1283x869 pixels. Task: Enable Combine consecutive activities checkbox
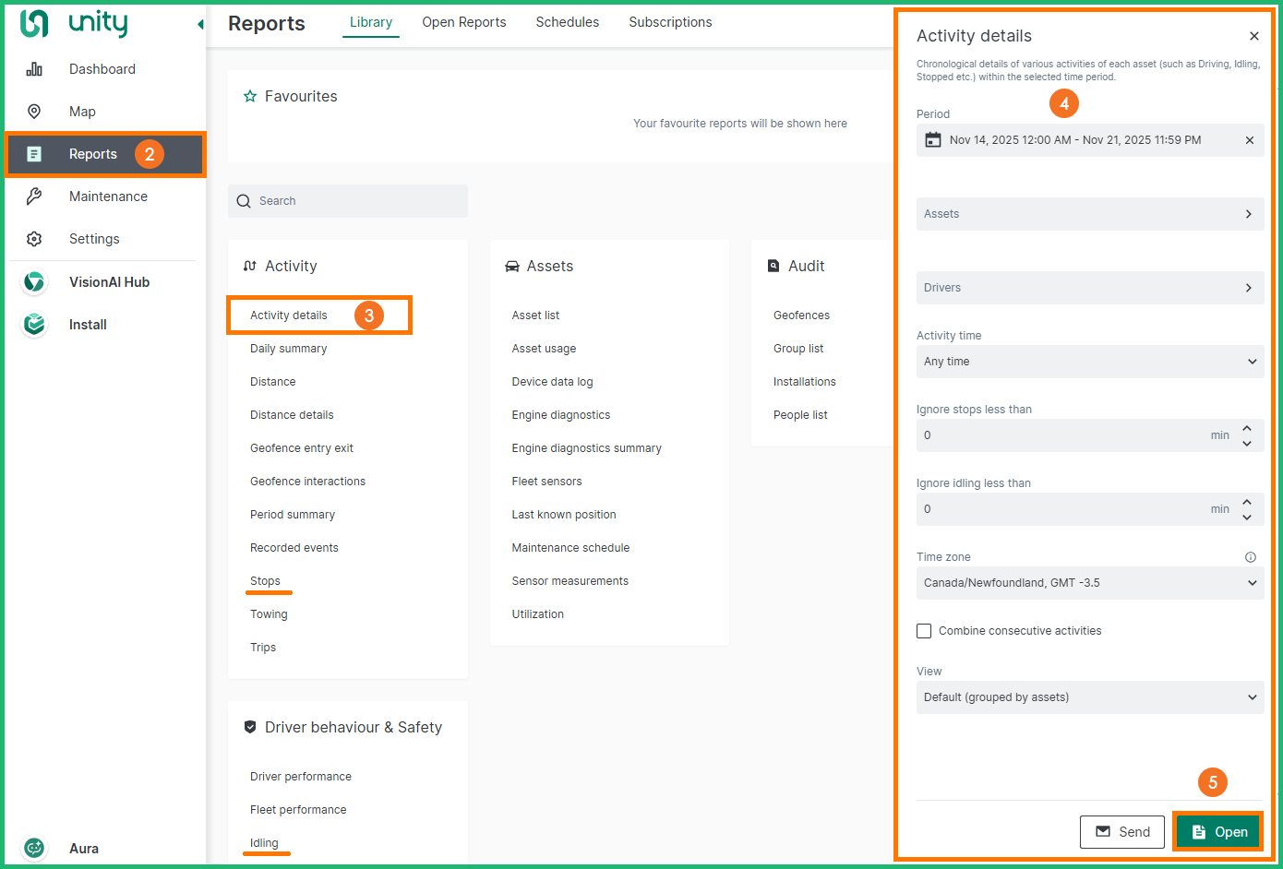pyautogui.click(x=924, y=631)
